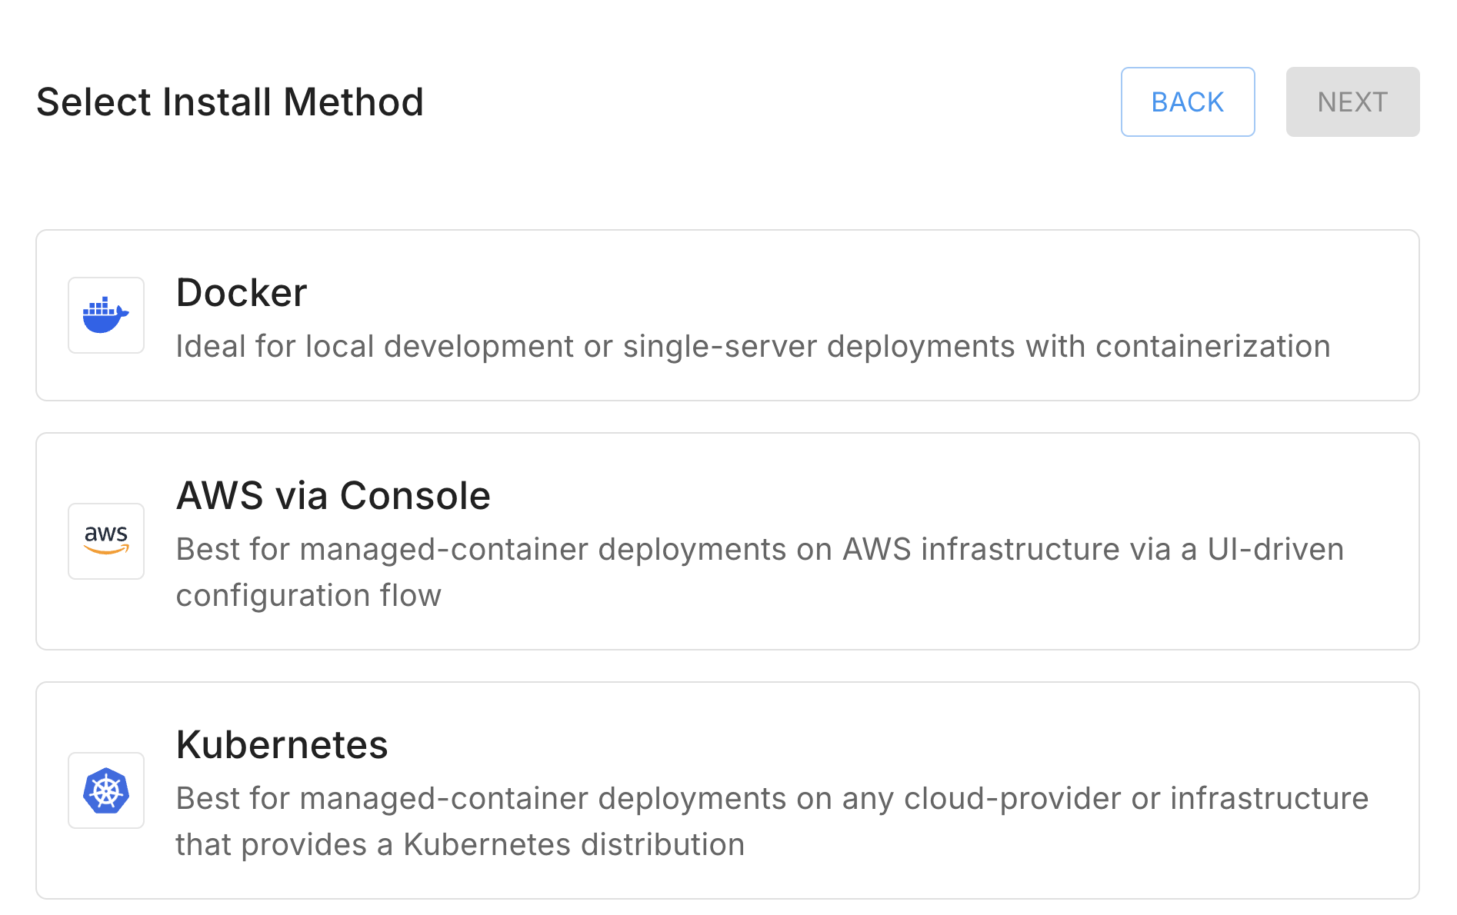Image resolution: width=1457 pixels, height=915 pixels.
Task: Click the "Ideal for local development" description
Action: (x=753, y=347)
